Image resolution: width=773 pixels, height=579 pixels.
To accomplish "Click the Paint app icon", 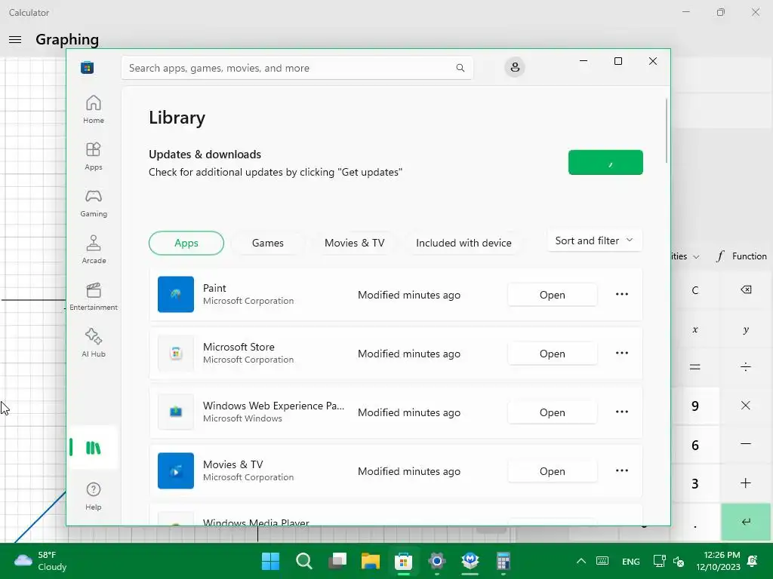I will pyautogui.click(x=175, y=295).
